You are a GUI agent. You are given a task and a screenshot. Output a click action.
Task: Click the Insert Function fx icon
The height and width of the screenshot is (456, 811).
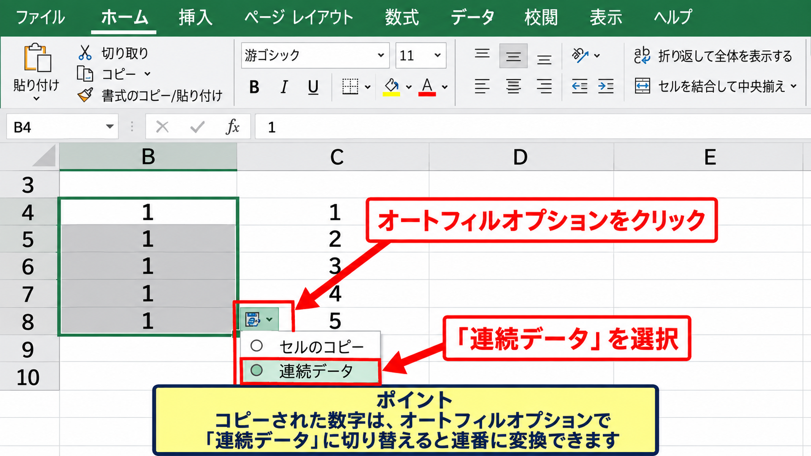click(x=233, y=127)
